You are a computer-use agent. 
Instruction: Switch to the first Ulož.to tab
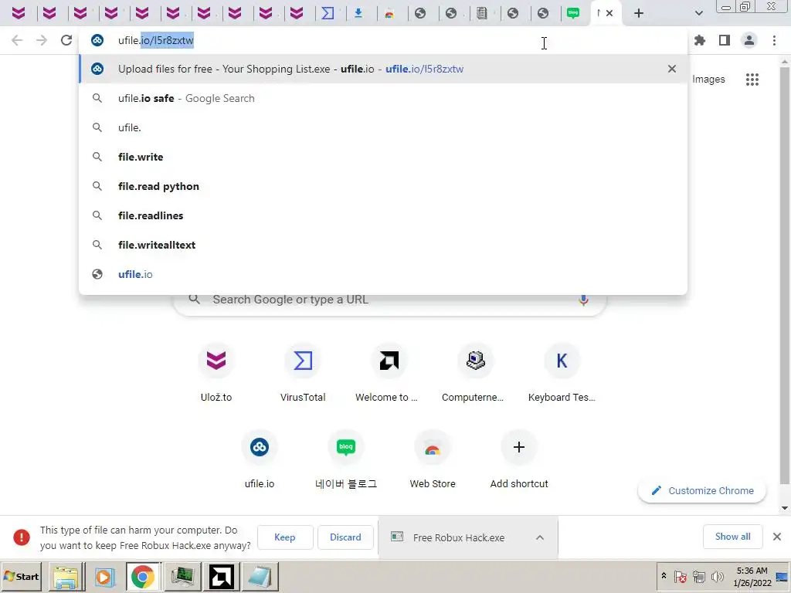[19, 13]
